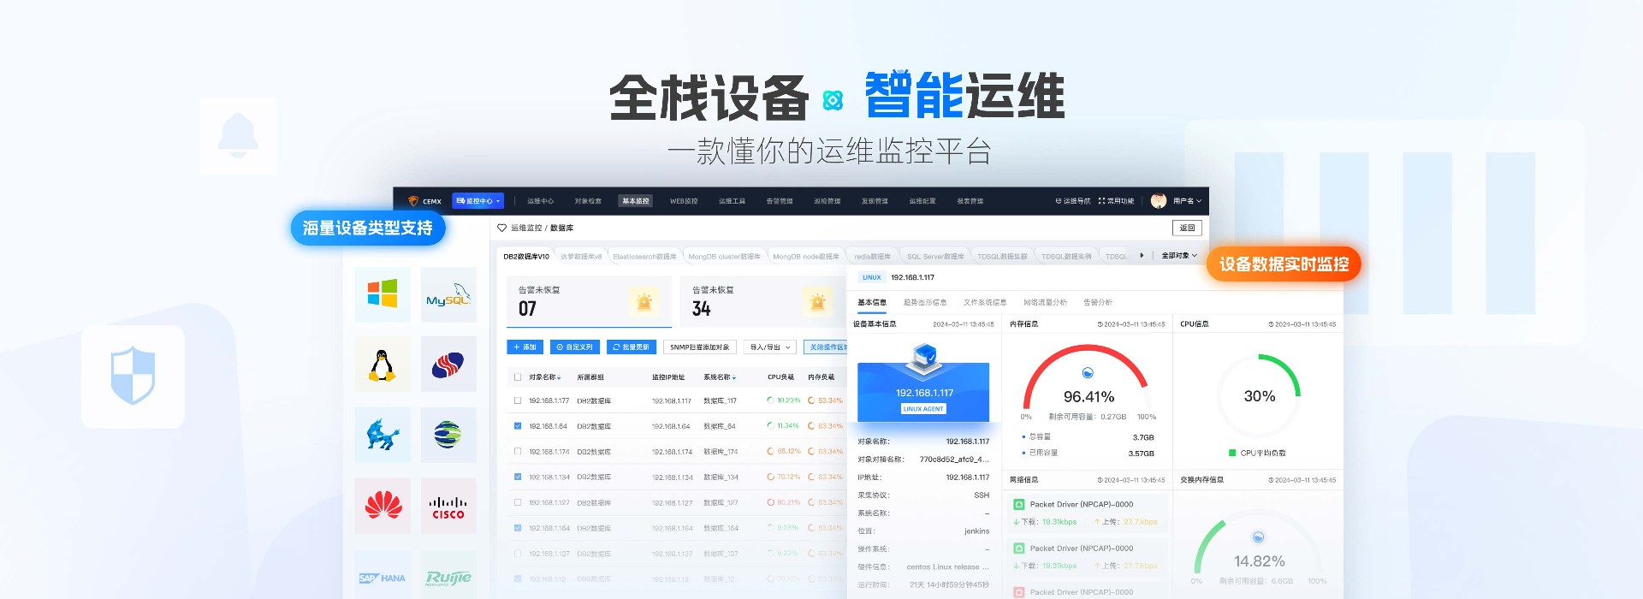The image size is (1643, 599).
Task: Click the atom icon between the headline words
Action: [x=833, y=101]
